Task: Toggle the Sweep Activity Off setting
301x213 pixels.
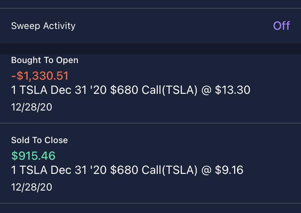Action: click(281, 26)
